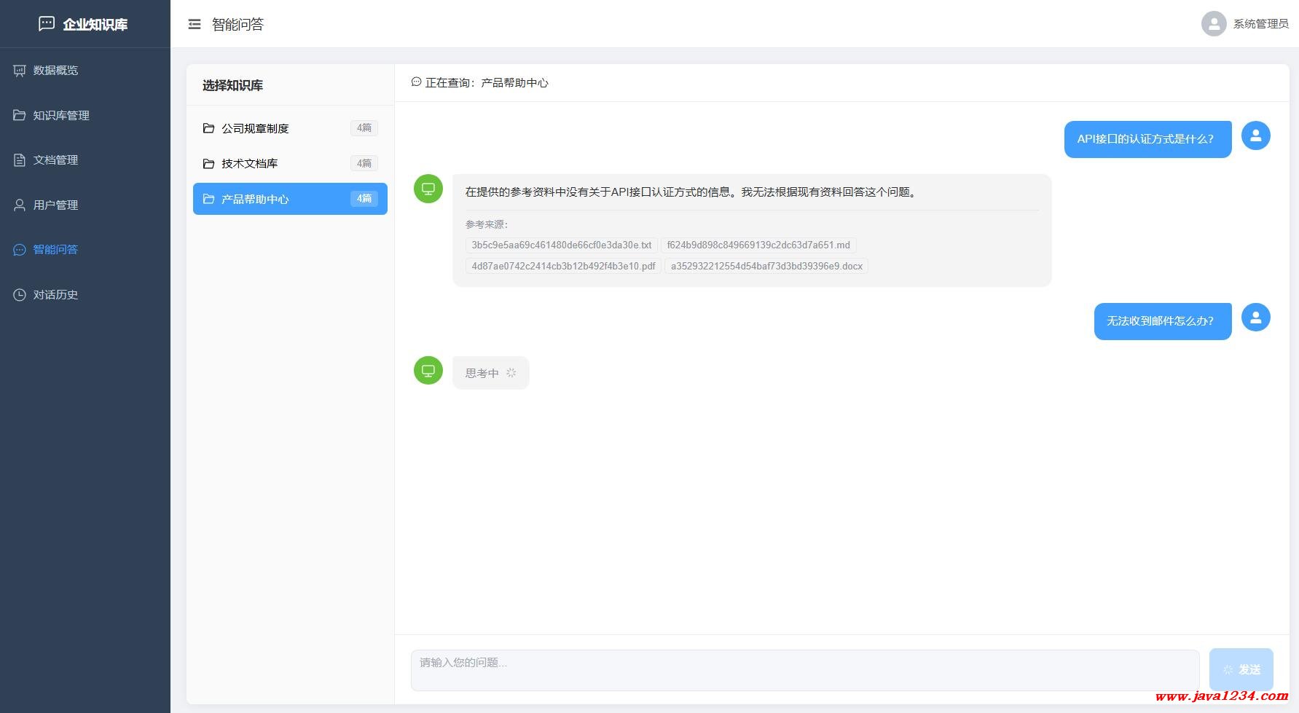Open the .txt reference source file
The height and width of the screenshot is (713, 1299).
coord(561,245)
